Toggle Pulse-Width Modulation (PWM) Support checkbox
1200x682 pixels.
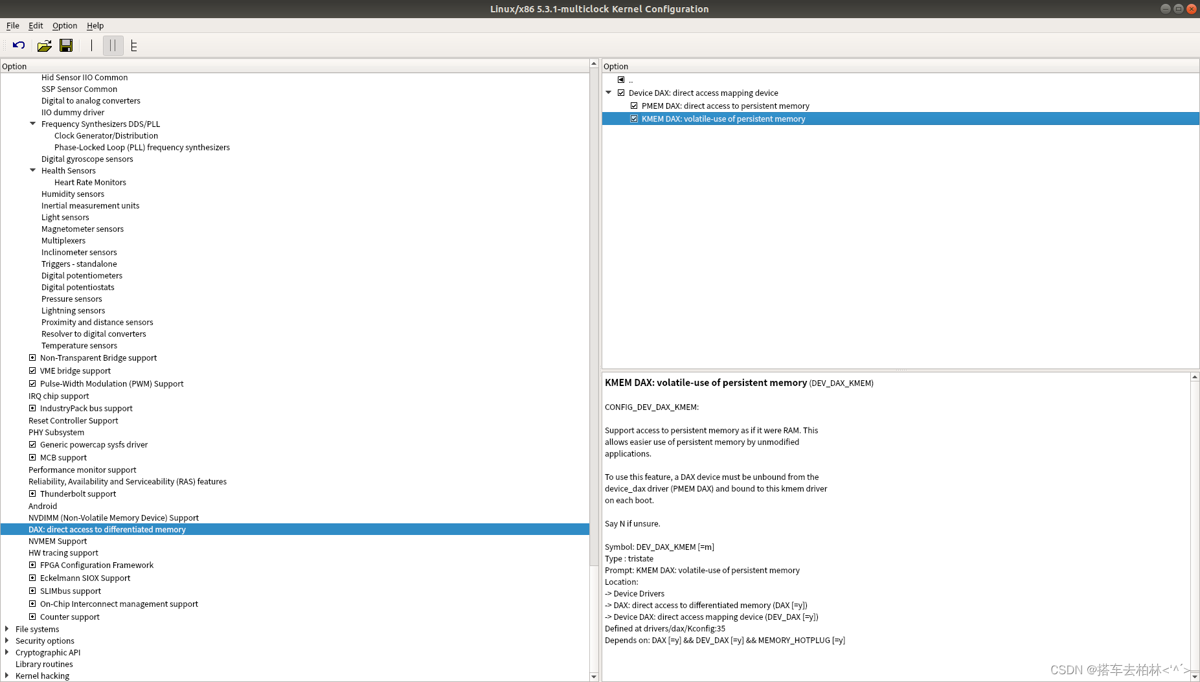coord(32,383)
